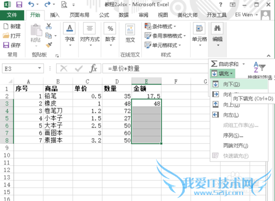Click the 编辑 editing group button

(x=217, y=34)
